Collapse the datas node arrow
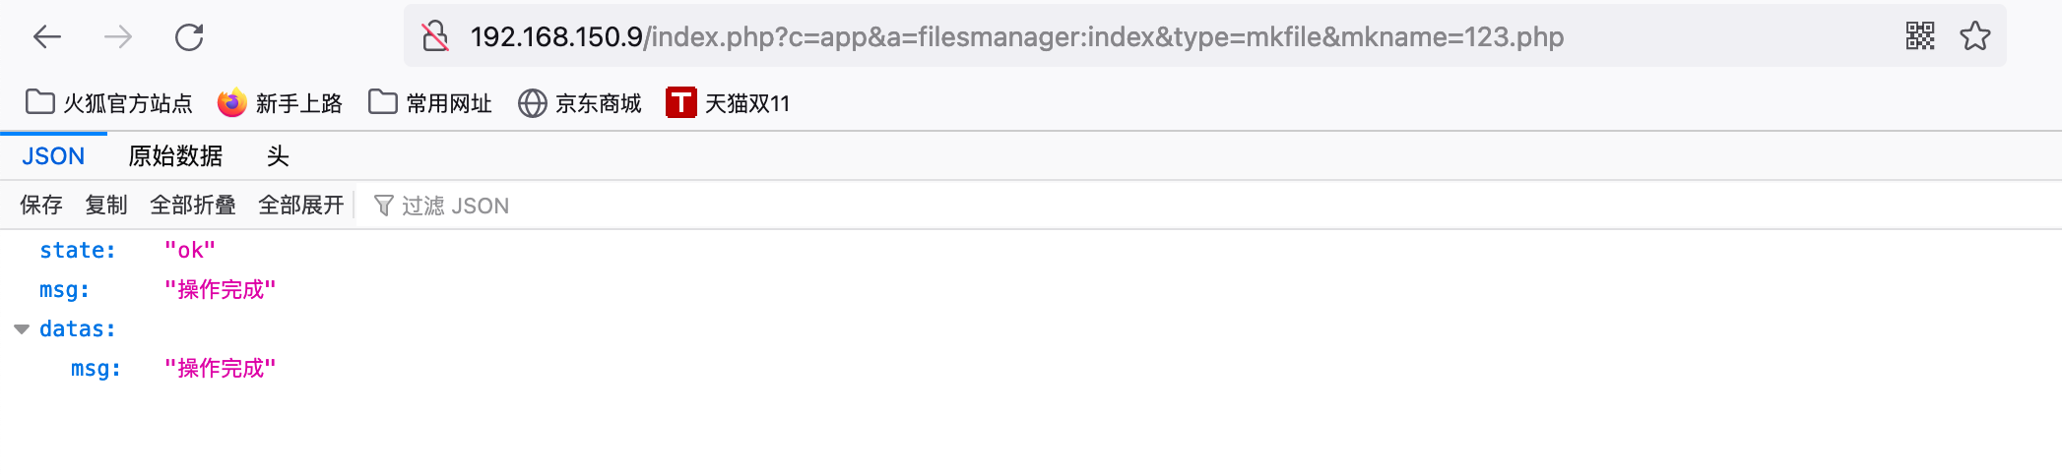Viewport: 2062px width, 474px height. click(22, 329)
